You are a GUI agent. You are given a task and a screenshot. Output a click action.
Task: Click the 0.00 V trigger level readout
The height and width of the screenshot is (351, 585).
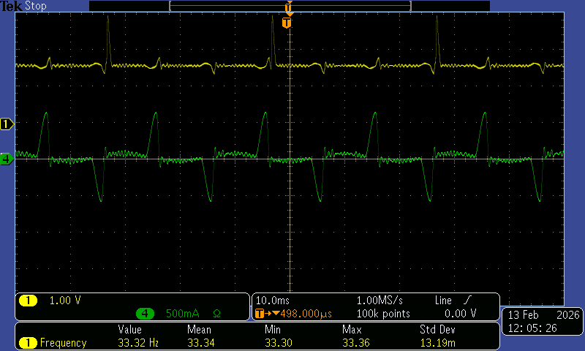coord(461,314)
